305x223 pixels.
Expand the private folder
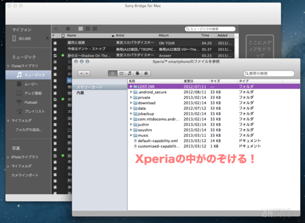coord(131,97)
